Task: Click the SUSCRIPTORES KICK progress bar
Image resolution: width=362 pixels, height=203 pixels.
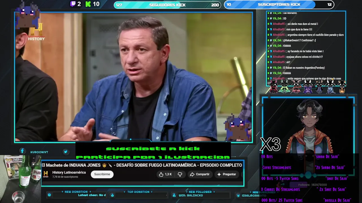Action: [x=279, y=5]
